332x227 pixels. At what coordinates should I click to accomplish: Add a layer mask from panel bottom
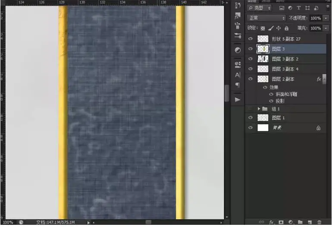pyautogui.click(x=281, y=222)
